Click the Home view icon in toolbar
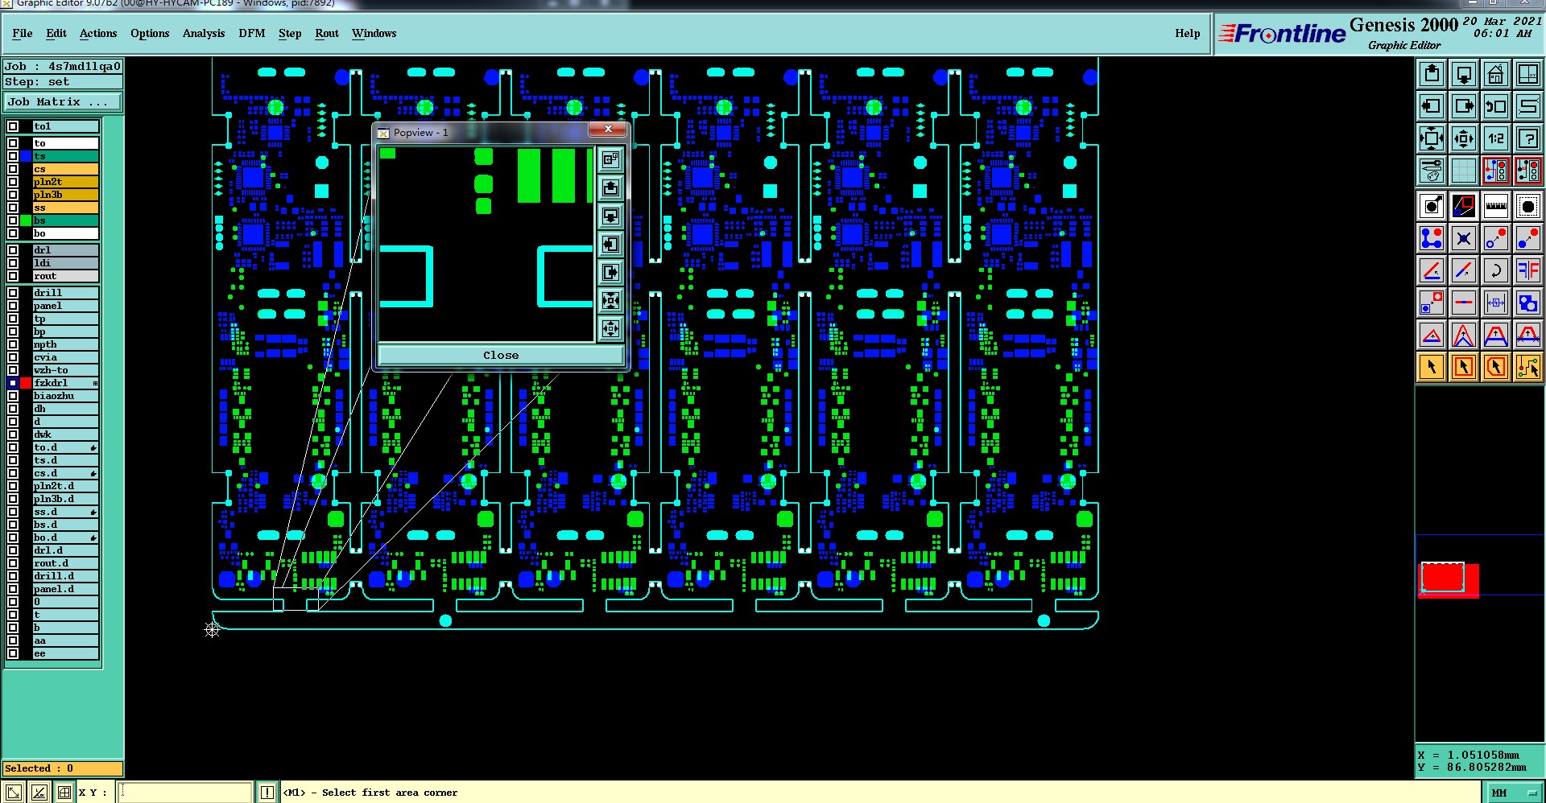Image resolution: width=1546 pixels, height=803 pixels. [1495, 75]
